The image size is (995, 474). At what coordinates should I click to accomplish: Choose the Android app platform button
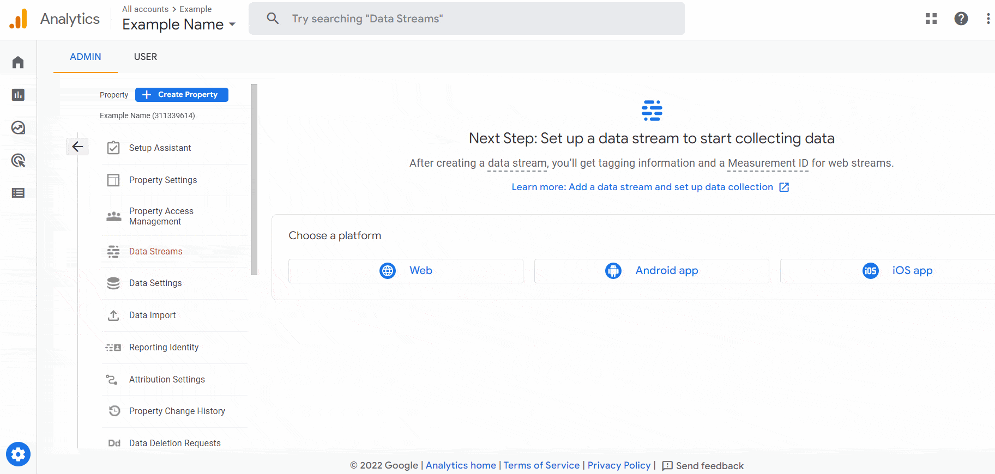(x=652, y=271)
